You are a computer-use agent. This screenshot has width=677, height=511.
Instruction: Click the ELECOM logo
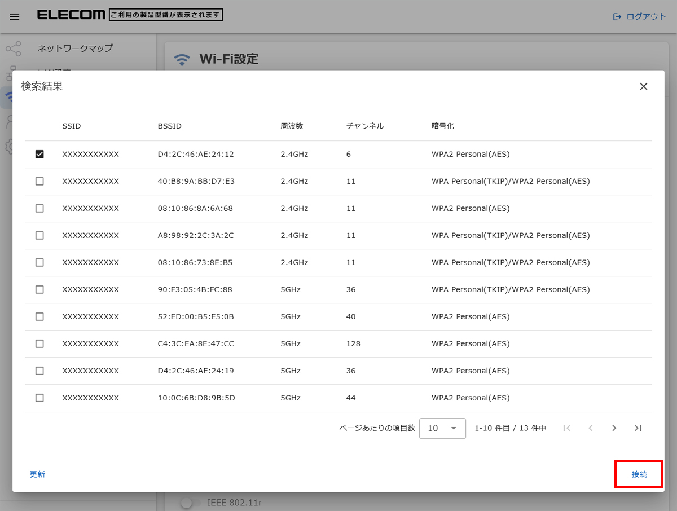71,15
